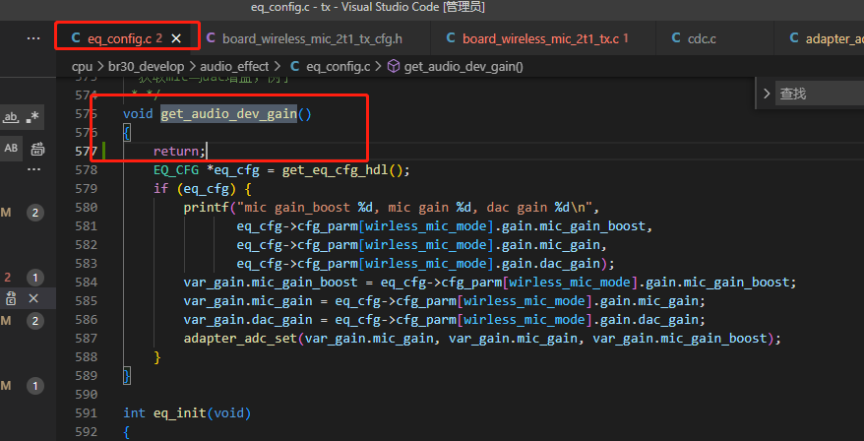Click the symbol cube icon in breadcrumb

tap(394, 67)
